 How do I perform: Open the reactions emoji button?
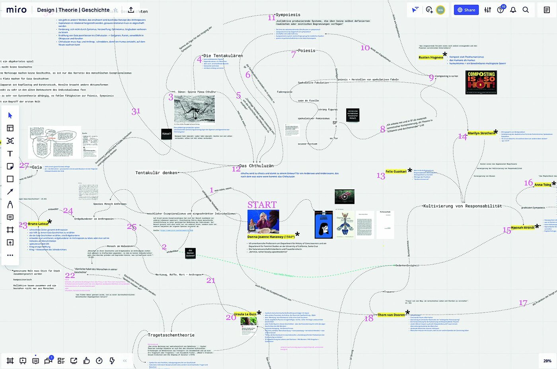[429, 10]
